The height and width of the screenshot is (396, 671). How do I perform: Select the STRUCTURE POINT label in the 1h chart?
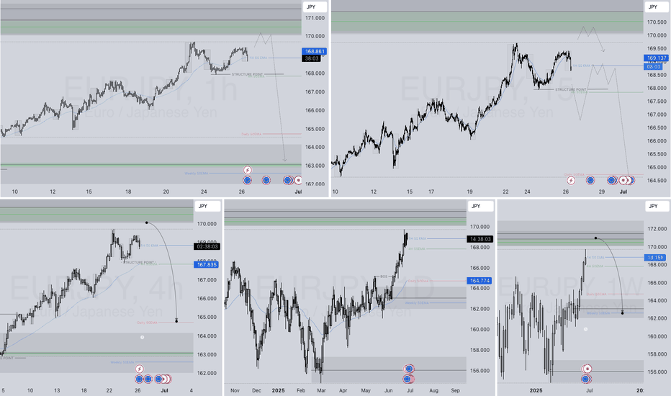(248, 74)
